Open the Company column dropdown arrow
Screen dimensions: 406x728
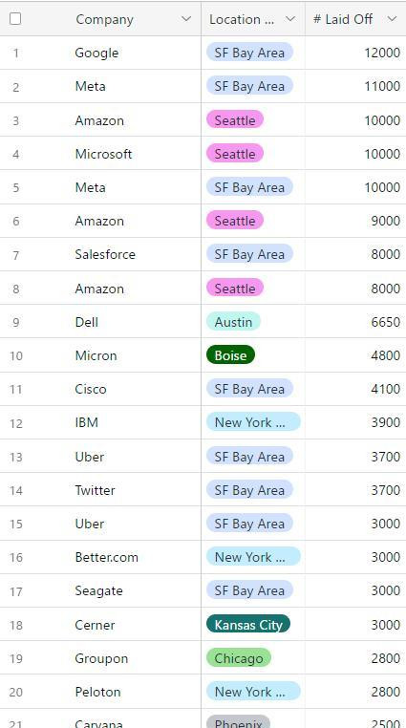click(186, 19)
